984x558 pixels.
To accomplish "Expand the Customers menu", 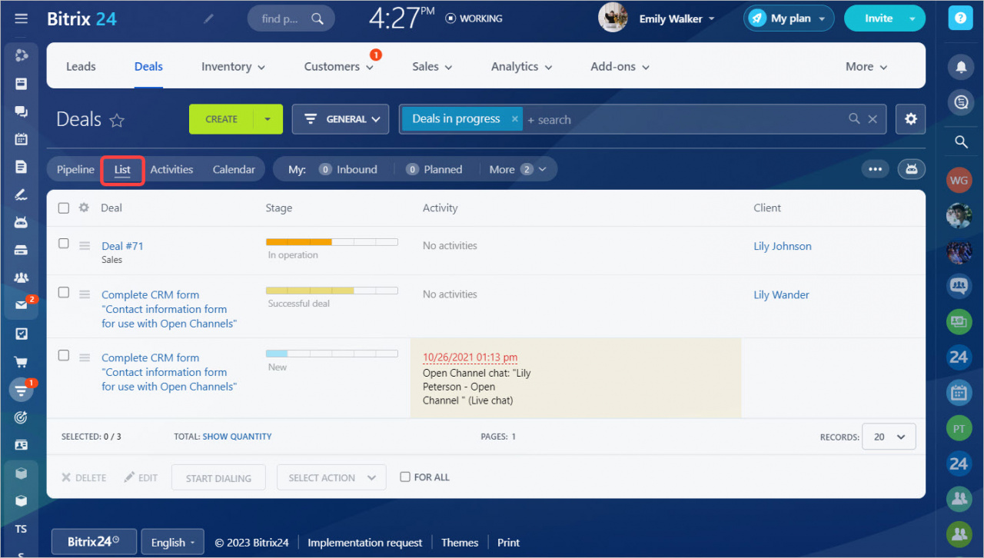I will pos(339,67).
